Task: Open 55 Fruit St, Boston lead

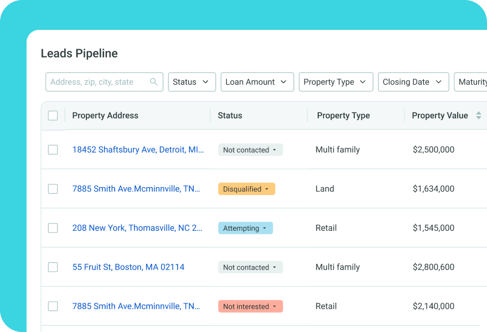Action: (x=128, y=267)
